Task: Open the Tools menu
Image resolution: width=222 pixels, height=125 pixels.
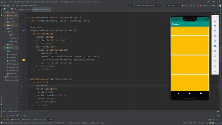Action: [x=57, y=2]
